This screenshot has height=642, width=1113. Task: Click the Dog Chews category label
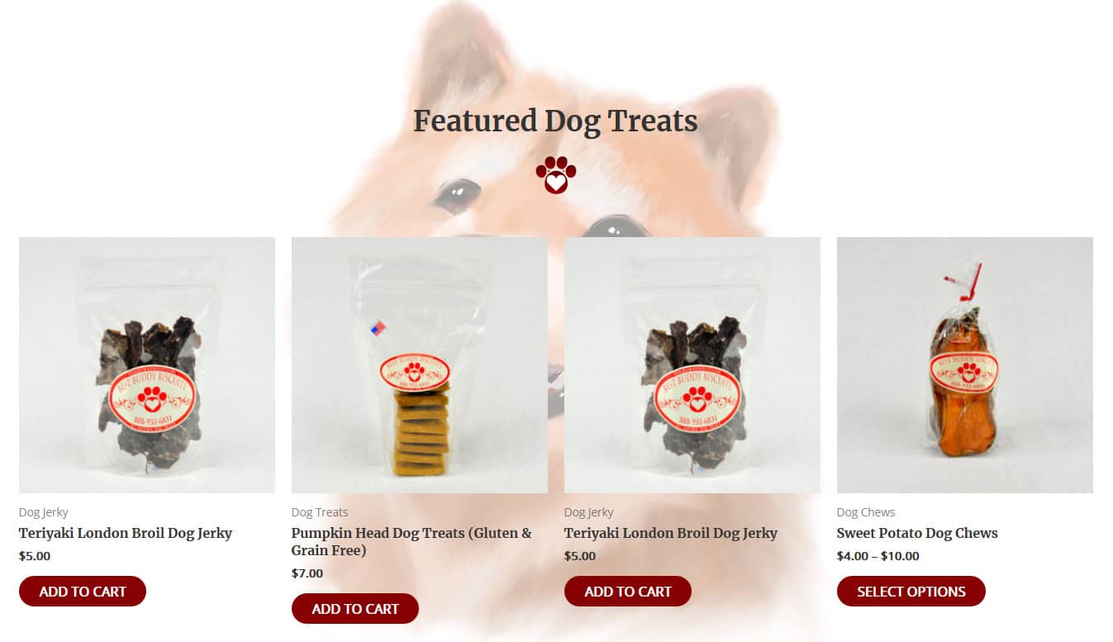point(866,512)
